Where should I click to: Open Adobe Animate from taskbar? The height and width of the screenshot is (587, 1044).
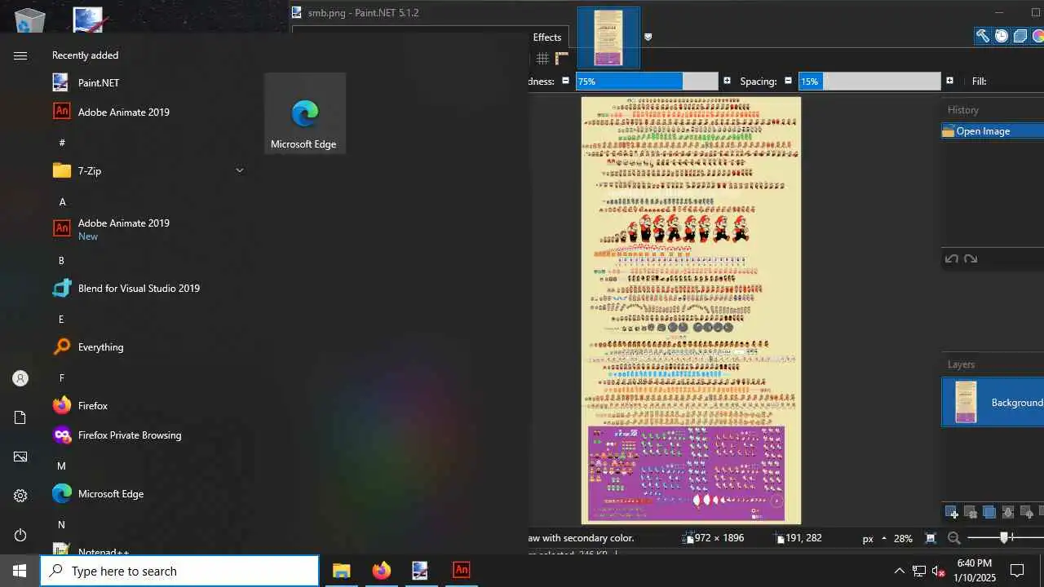tap(461, 571)
